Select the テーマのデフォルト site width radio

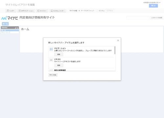79,11
